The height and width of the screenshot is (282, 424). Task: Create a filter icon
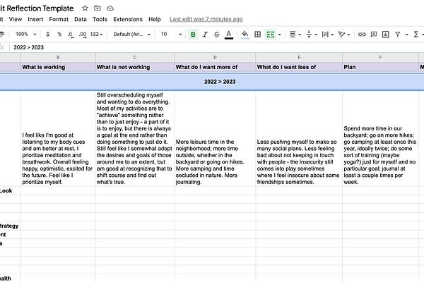click(397, 35)
